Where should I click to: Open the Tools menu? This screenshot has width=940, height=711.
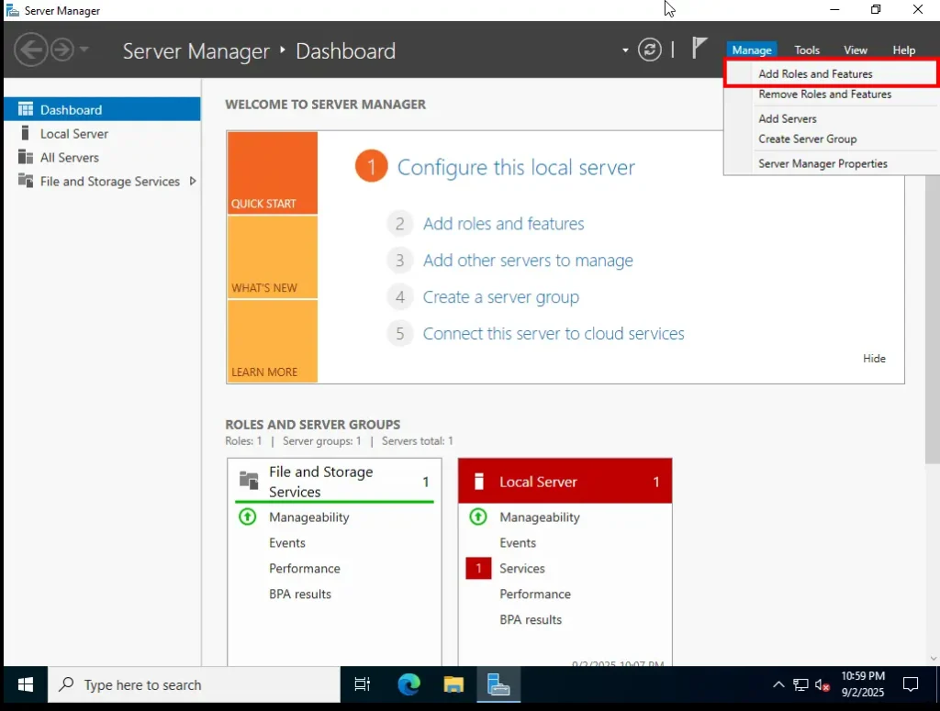(x=807, y=50)
